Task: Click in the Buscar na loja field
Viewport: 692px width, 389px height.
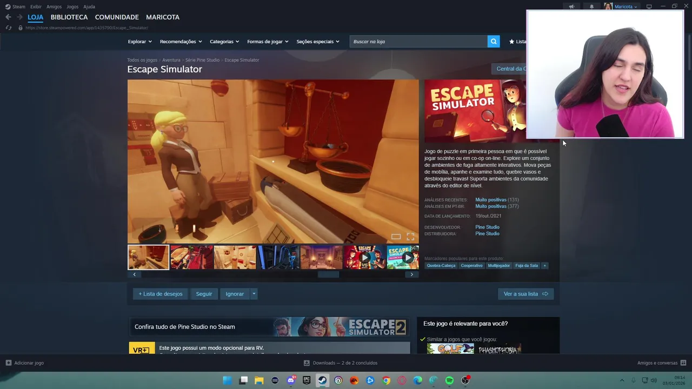Action: pyautogui.click(x=418, y=42)
